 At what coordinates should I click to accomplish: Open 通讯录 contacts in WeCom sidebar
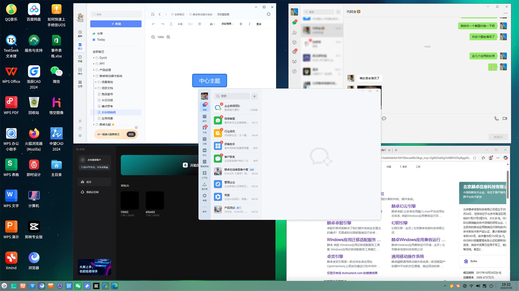204,186
